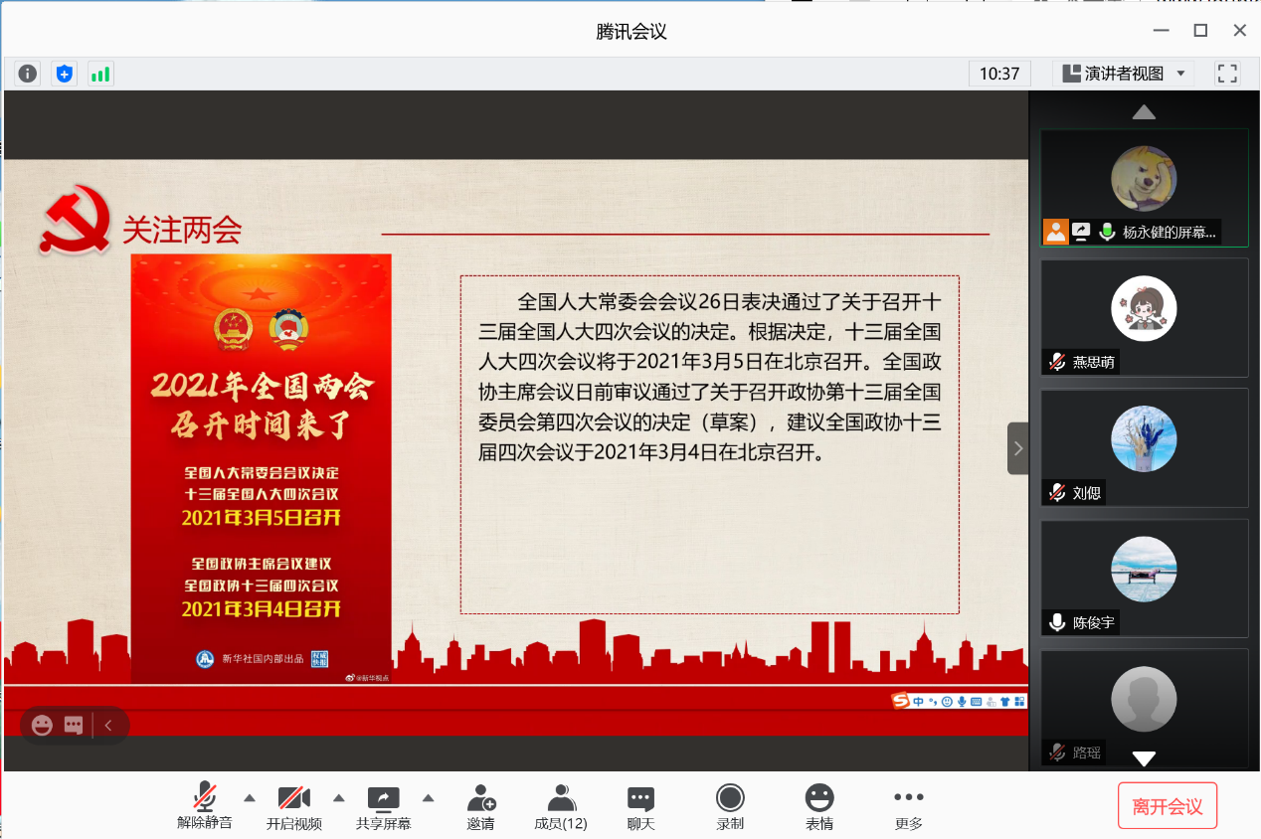The height and width of the screenshot is (839, 1261).
Task: Open the meeting info icon
Action: click(28, 74)
